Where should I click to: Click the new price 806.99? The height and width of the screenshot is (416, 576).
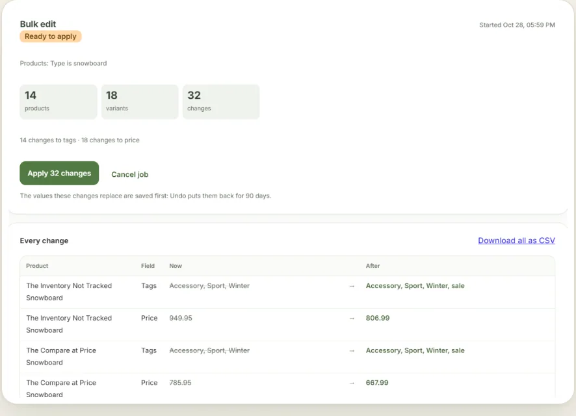click(x=378, y=318)
